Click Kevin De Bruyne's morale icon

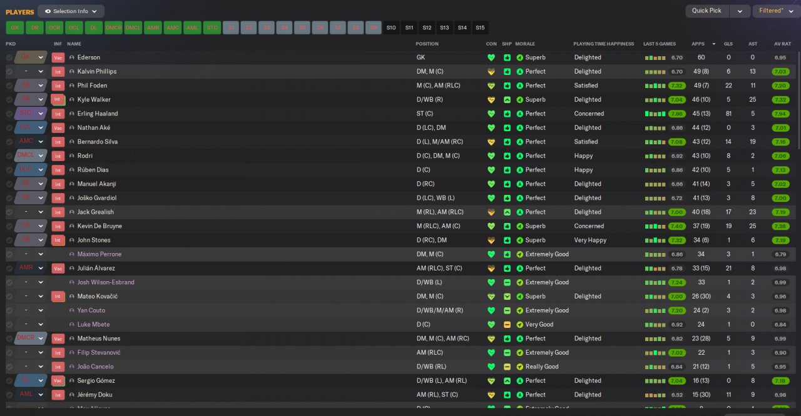click(x=520, y=226)
